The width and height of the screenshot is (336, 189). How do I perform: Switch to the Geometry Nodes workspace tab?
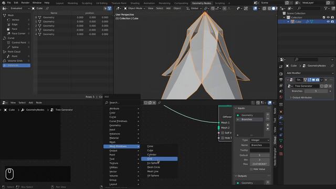coord(201,3)
